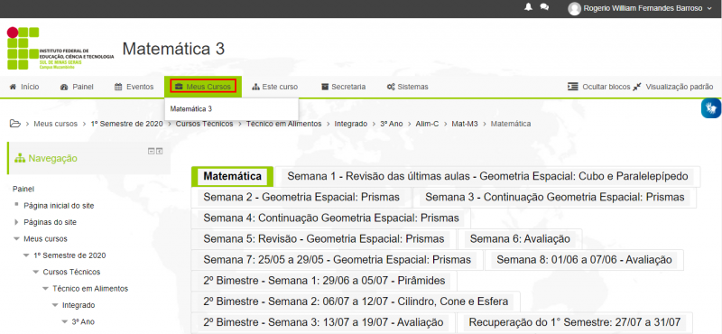Screen dimensions: 722x334
Task: Collapse the Meus cursos tree arrow
Action: pyautogui.click(x=16, y=239)
